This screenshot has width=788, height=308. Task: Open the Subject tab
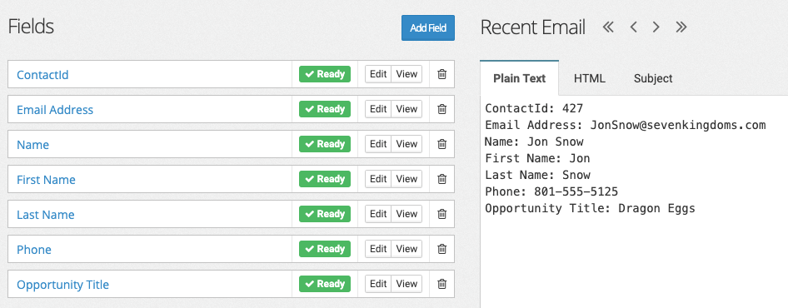[653, 78]
